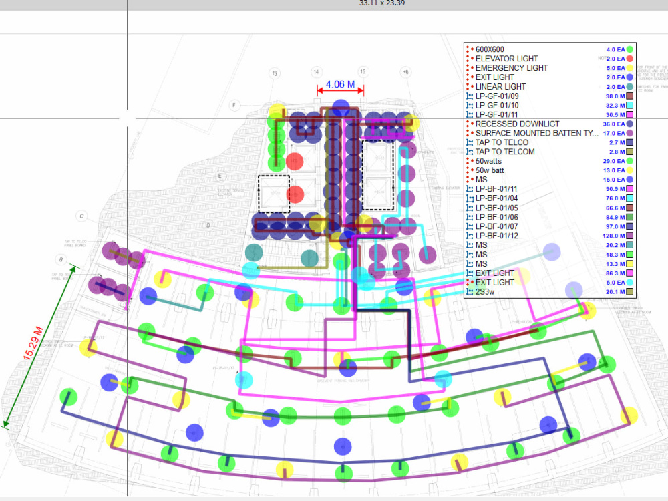
Task: Click the yellow swatch for EMERGENCY LIGHT
Action: point(629,68)
